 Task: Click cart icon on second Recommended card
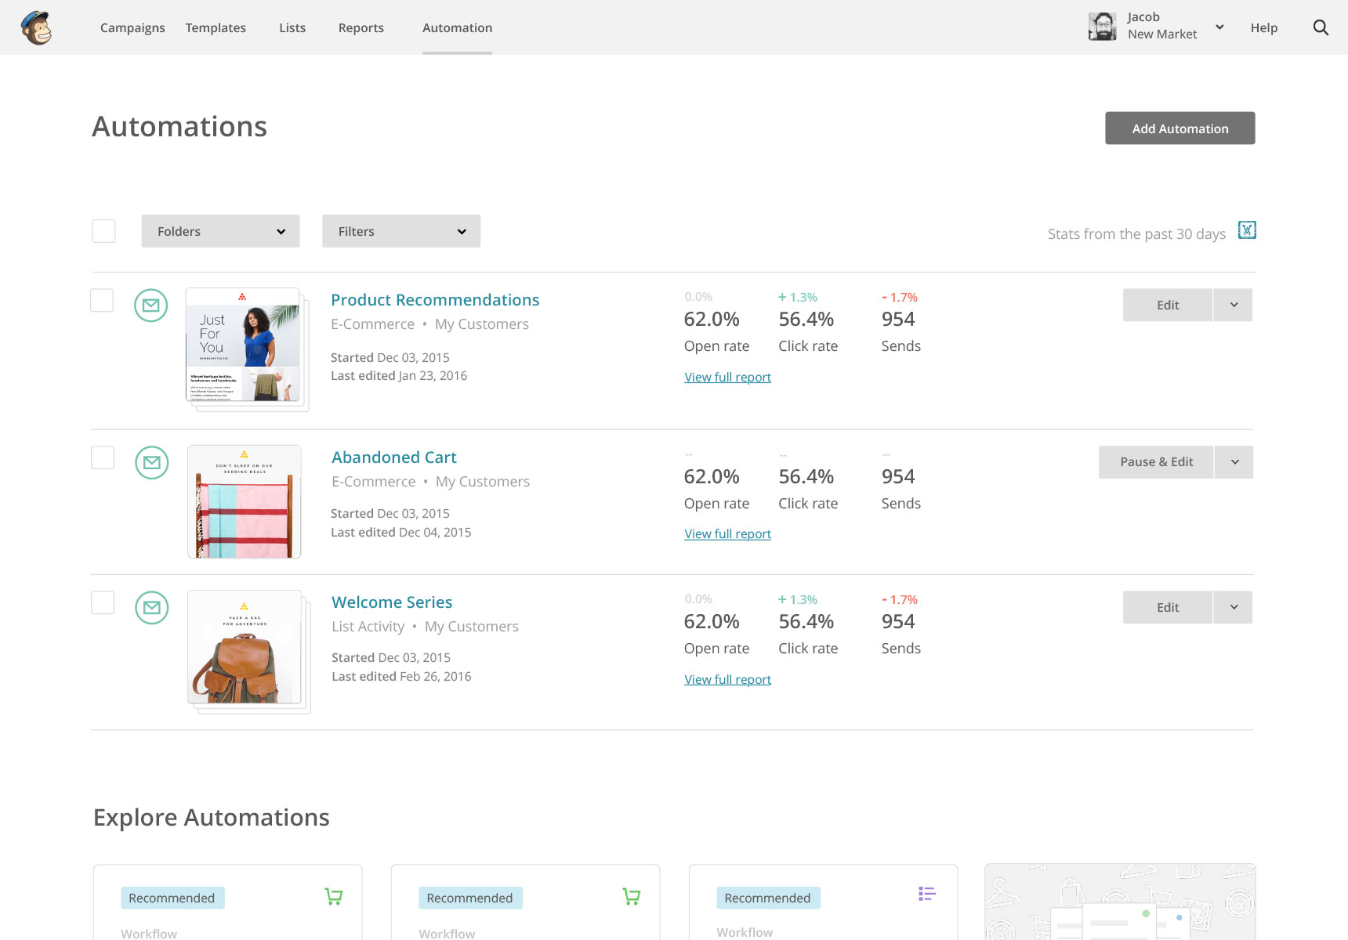(x=632, y=897)
